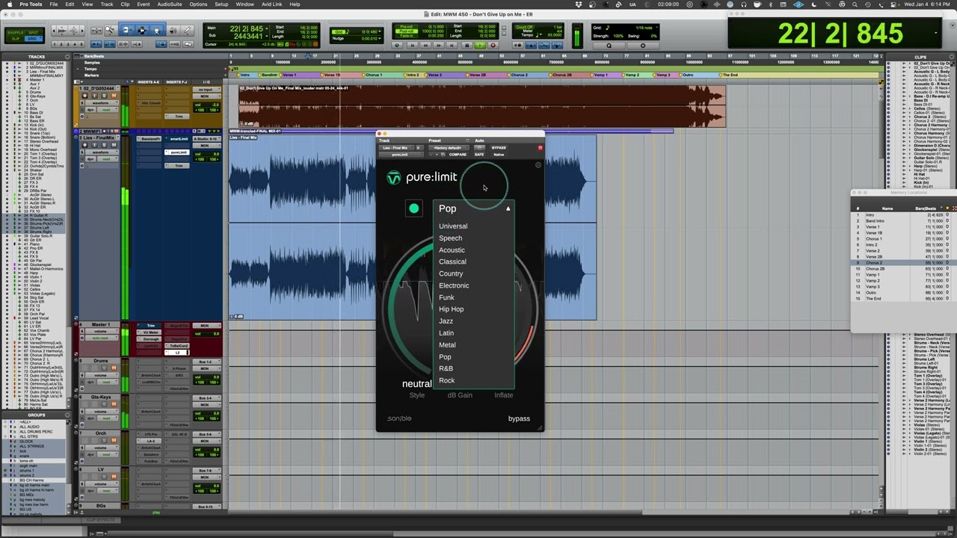Screen dimensions: 957x538
Task: Click the transport Record button
Action: [x=492, y=46]
